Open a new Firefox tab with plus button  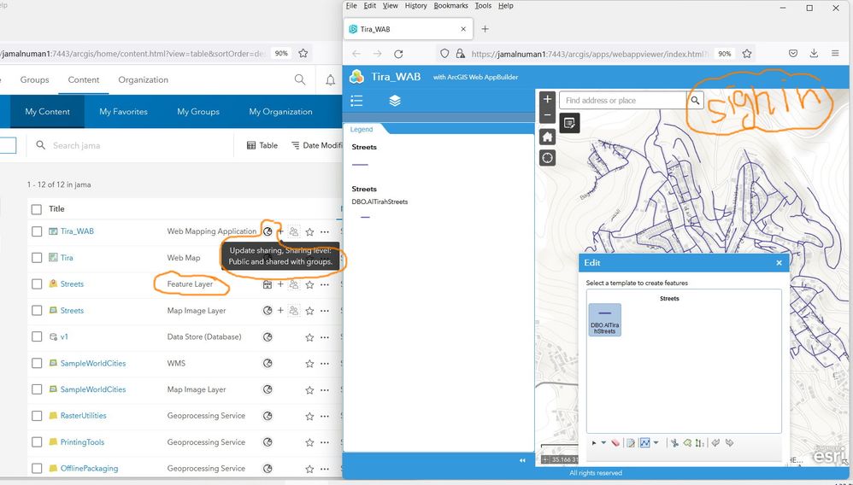485,29
